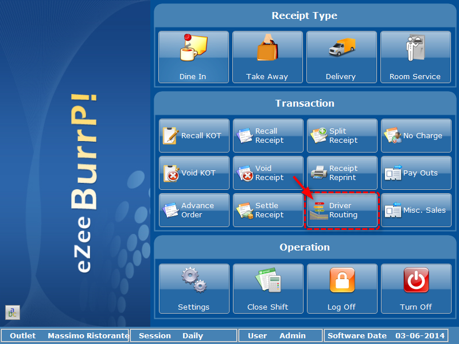This screenshot has height=344, width=459.
Task: Click the Advance Order text label
Action: click(197, 210)
